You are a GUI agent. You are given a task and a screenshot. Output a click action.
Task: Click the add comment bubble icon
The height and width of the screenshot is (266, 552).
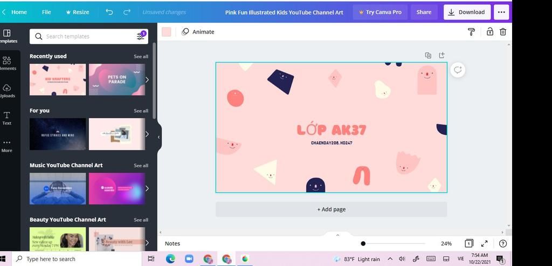[x=458, y=70]
